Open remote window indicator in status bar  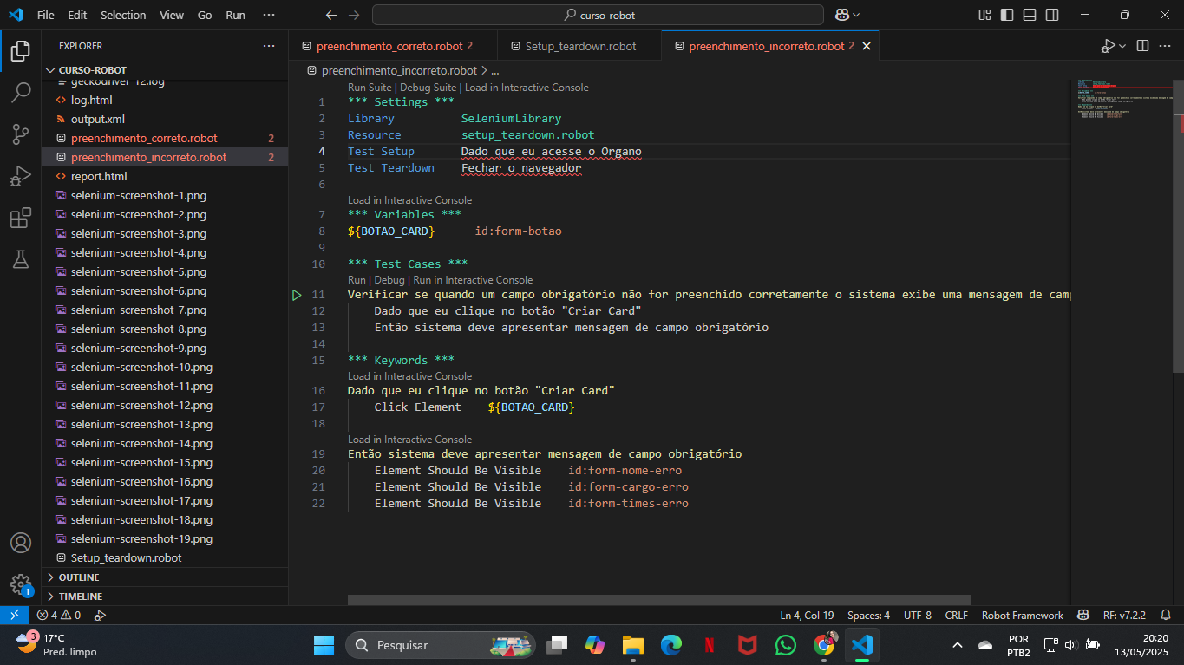14,615
